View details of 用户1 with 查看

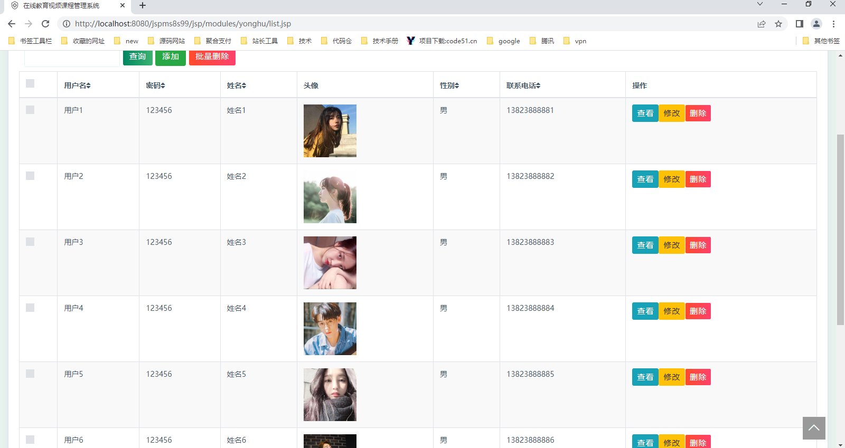pyautogui.click(x=645, y=113)
